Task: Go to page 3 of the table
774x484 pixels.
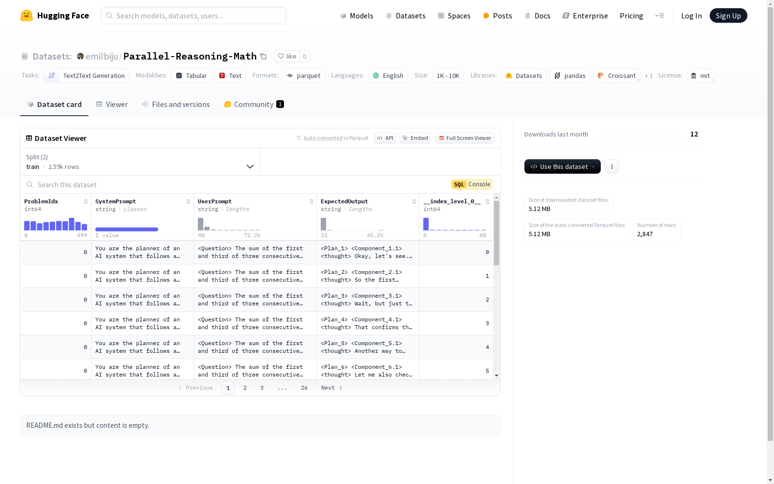Action: [x=262, y=388]
